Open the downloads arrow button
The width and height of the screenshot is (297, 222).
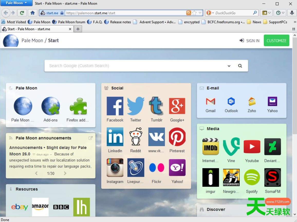point(292,13)
